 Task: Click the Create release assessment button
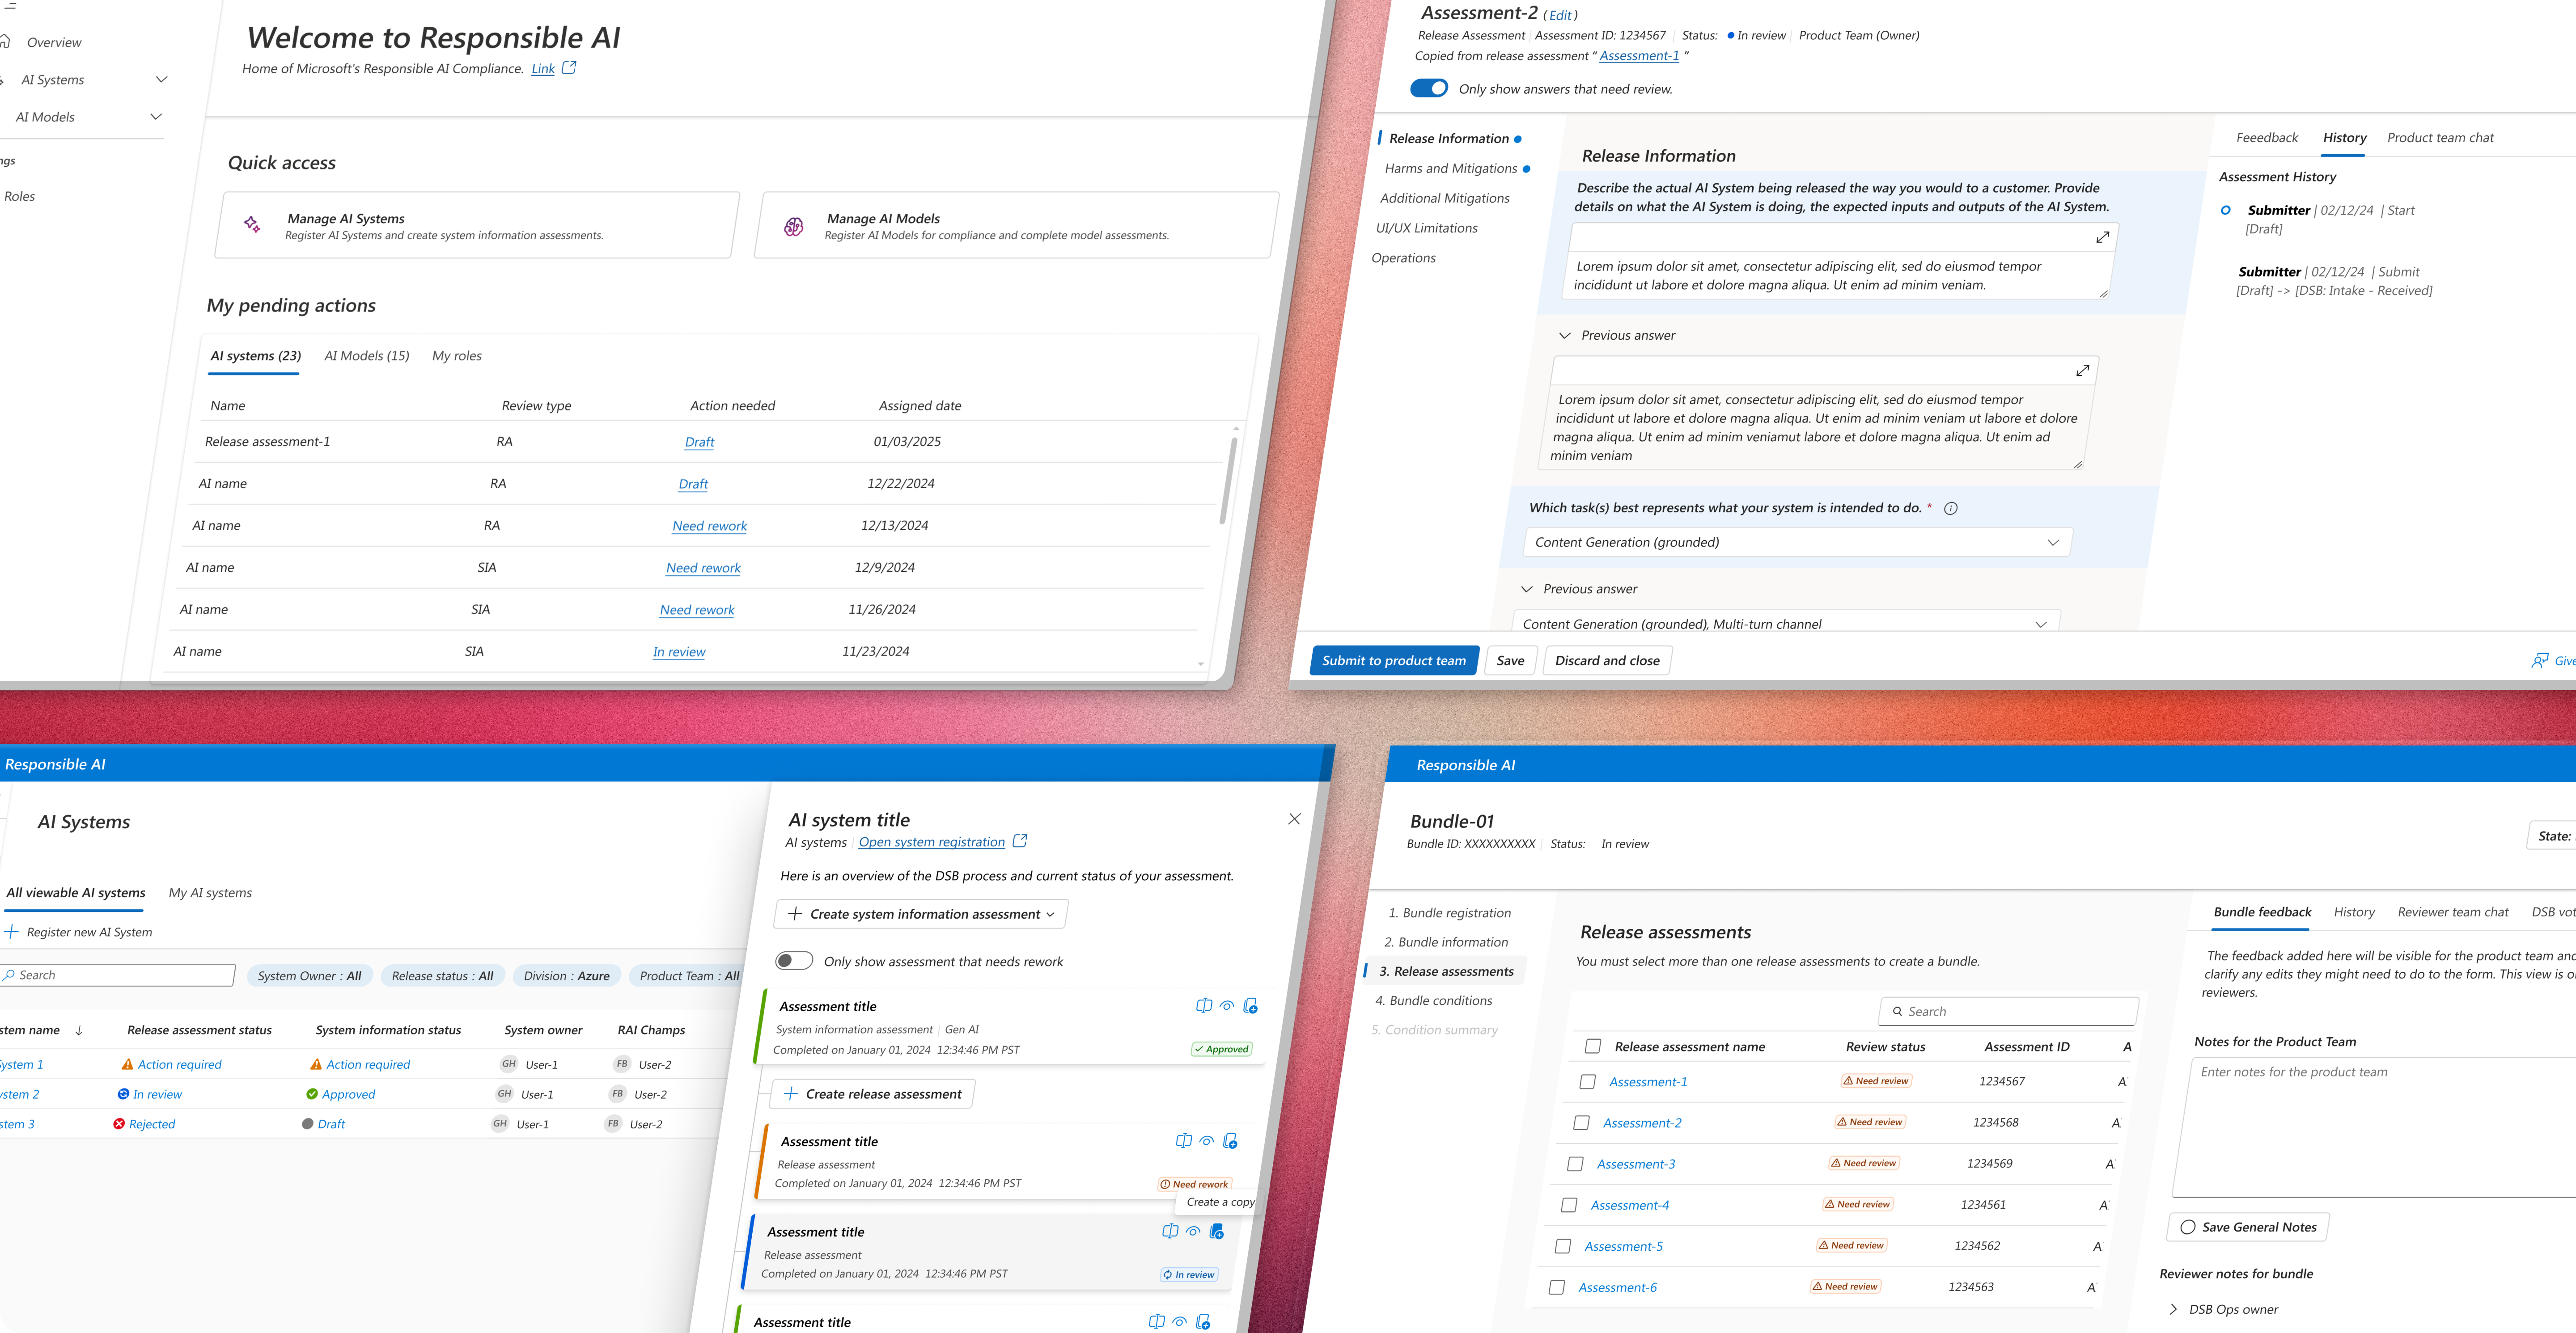coord(873,1094)
